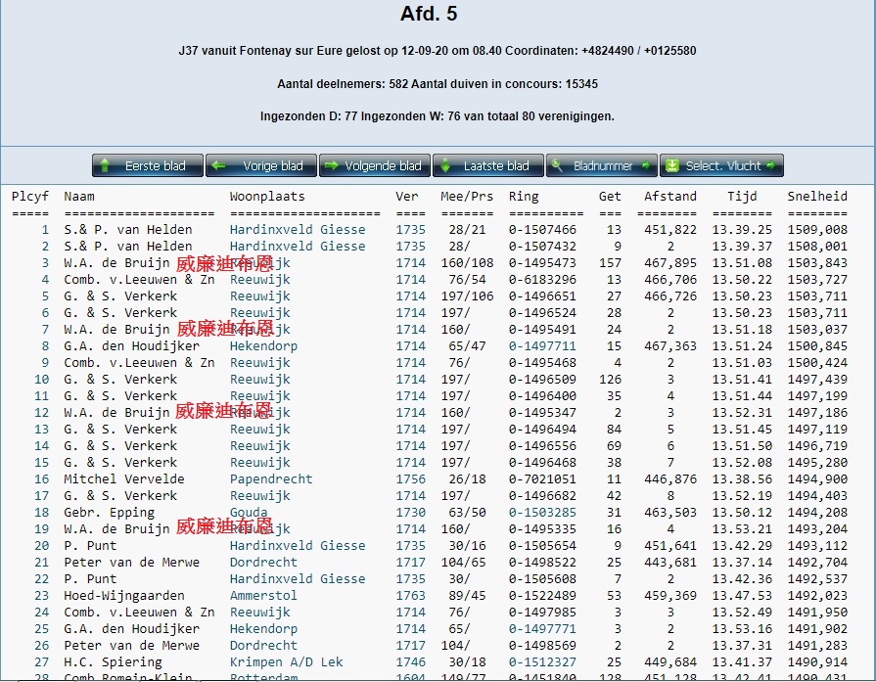Click the Woonplaats column header
This screenshot has width=876, height=682.
(267, 197)
